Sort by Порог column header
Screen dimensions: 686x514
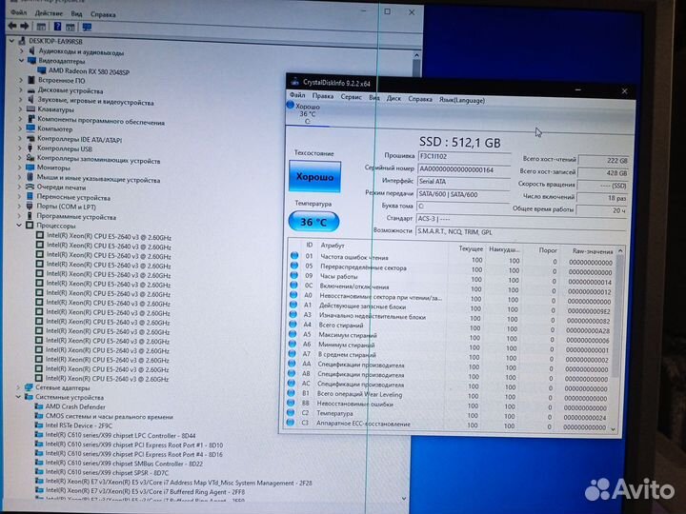pos(547,250)
